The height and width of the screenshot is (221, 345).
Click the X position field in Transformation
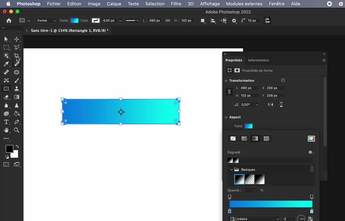[275, 88]
